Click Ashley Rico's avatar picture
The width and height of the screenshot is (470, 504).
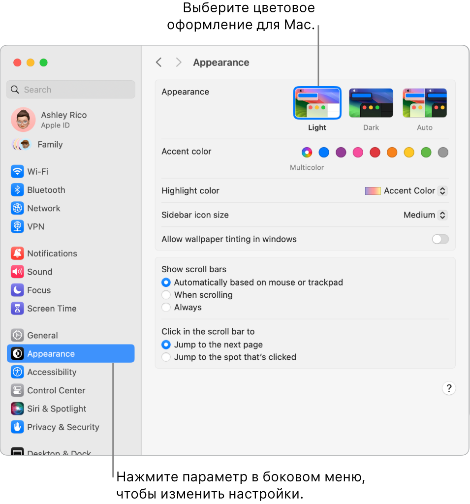point(23,120)
